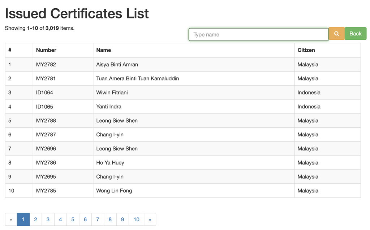Jump to page 10
The image size is (370, 230).
click(x=136, y=219)
